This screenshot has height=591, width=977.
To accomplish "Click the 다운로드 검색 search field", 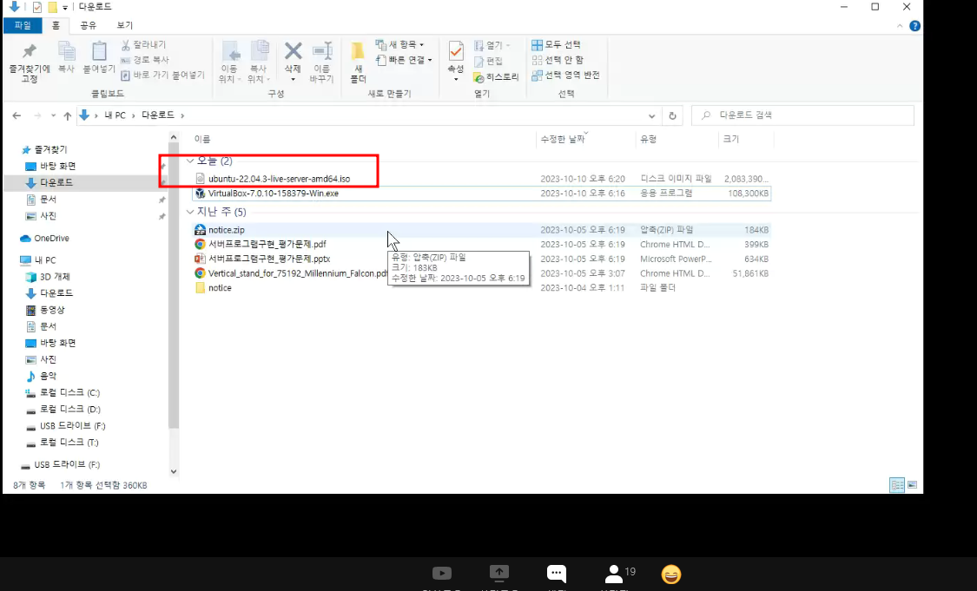I will pos(802,115).
